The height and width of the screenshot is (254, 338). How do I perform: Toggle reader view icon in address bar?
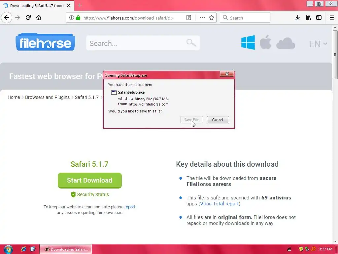point(188,18)
